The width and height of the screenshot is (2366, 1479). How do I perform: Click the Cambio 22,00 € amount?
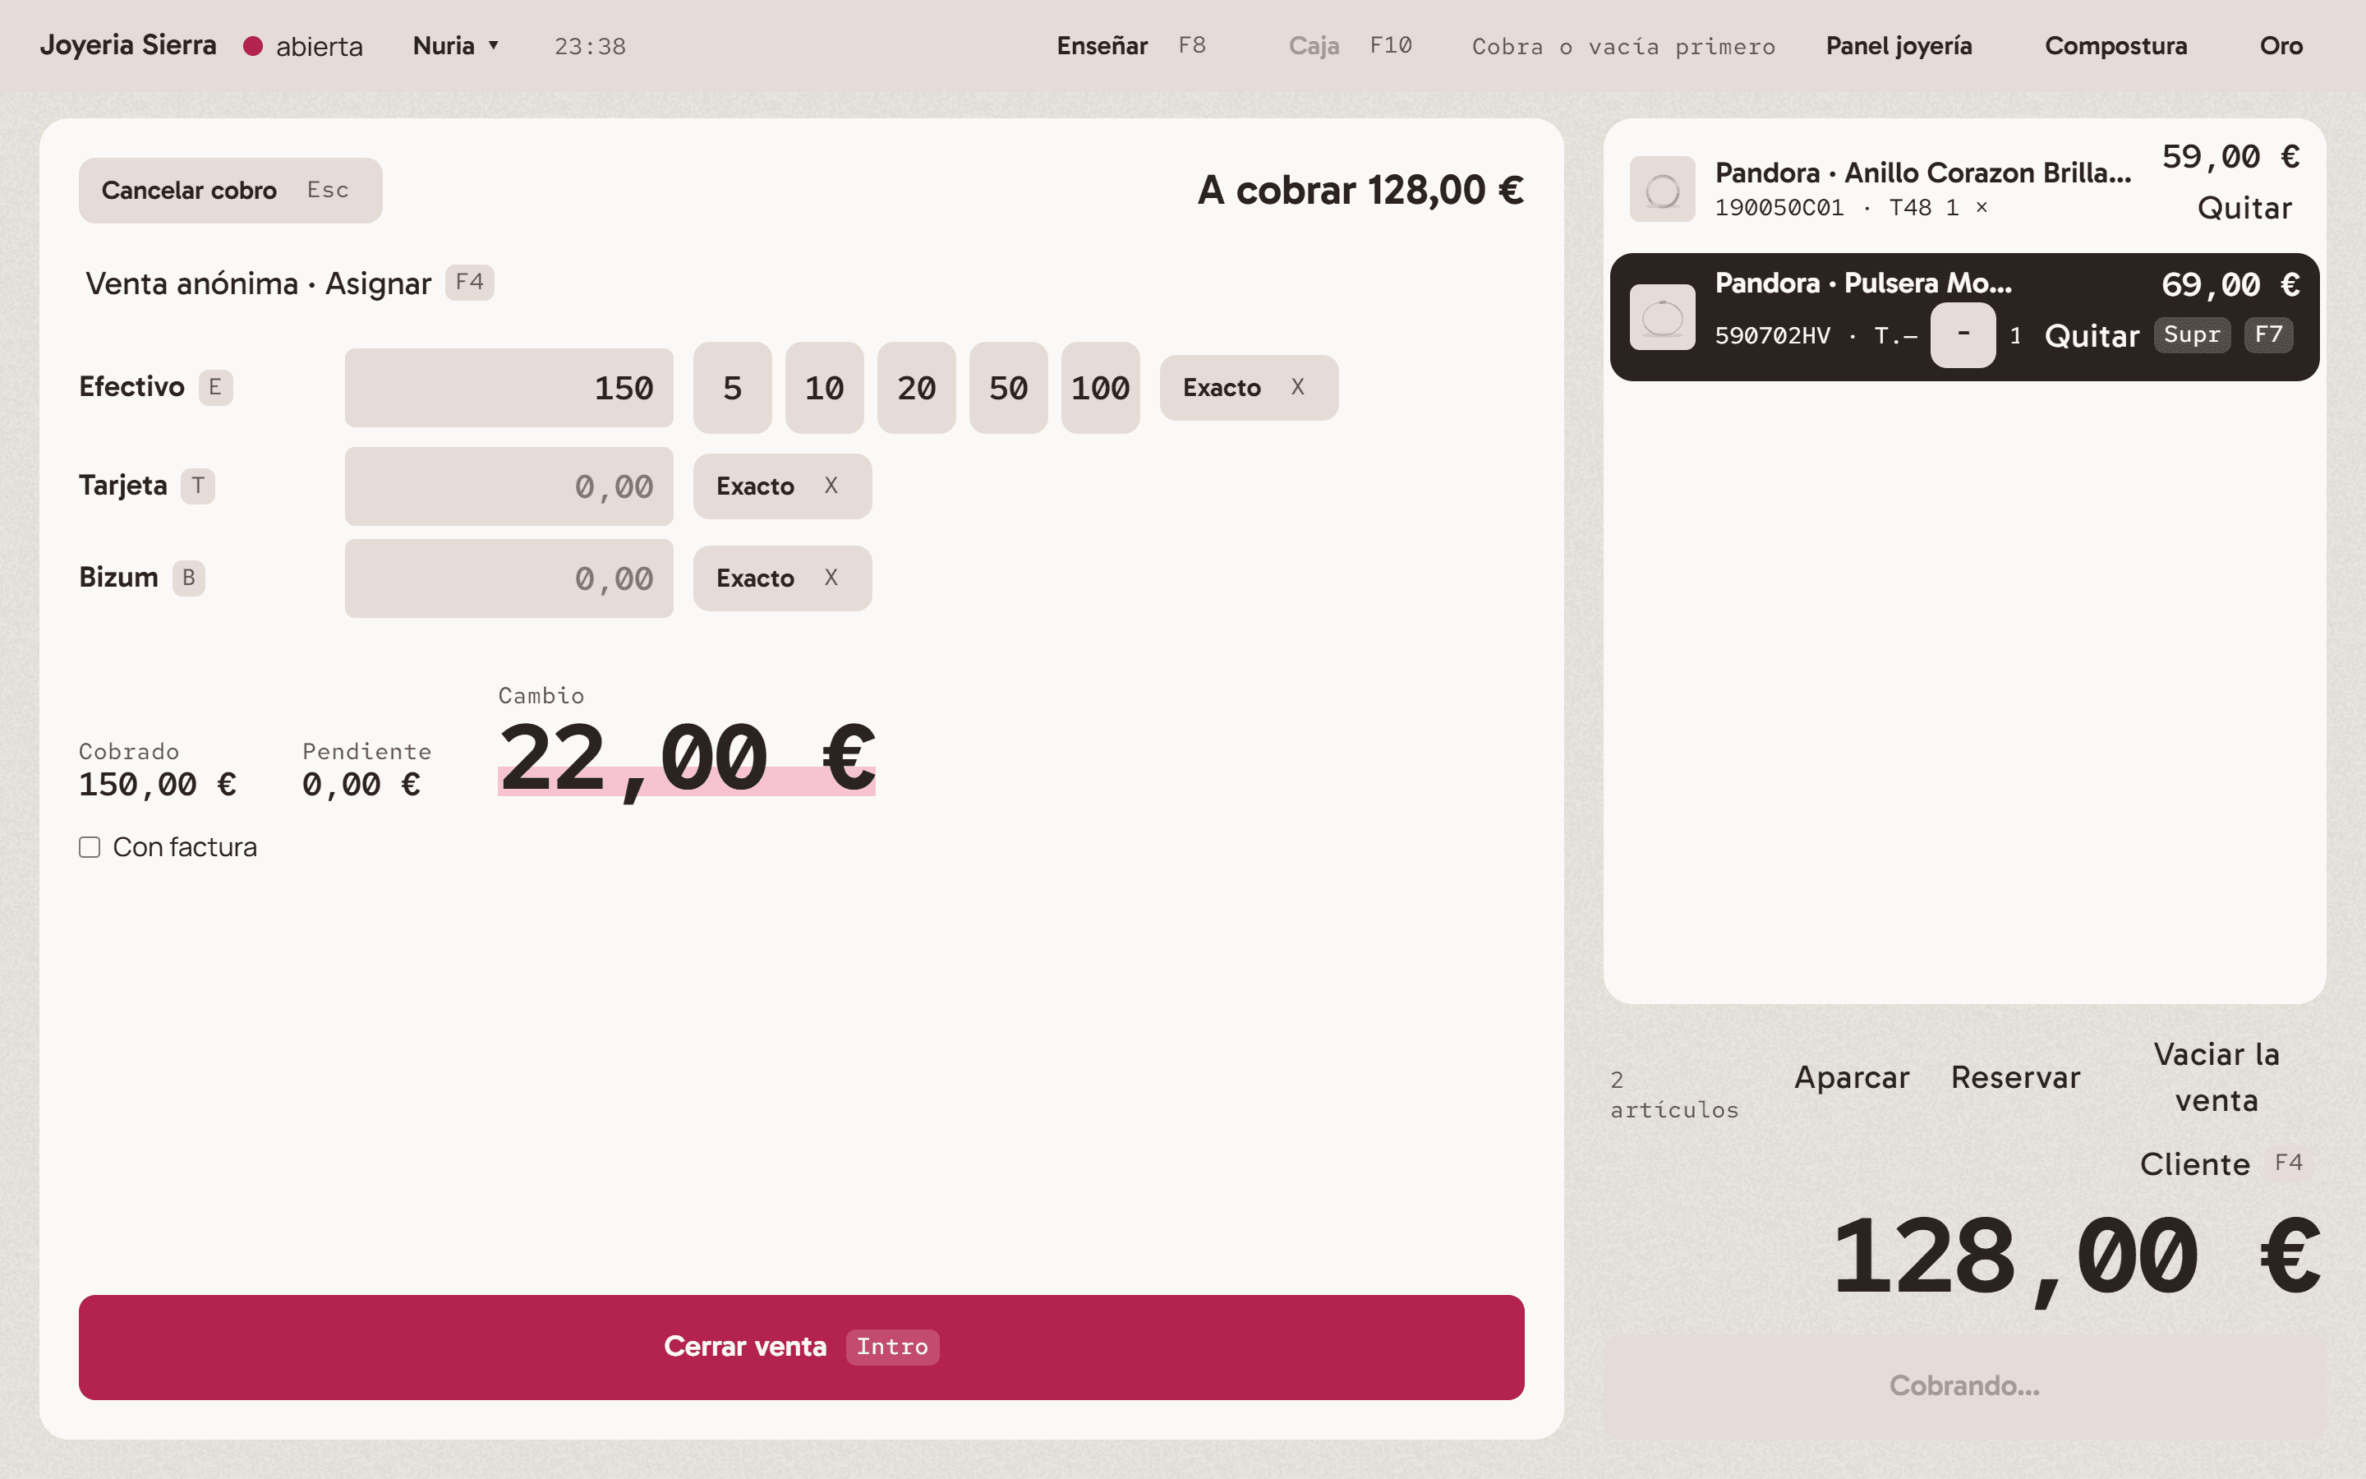point(686,759)
